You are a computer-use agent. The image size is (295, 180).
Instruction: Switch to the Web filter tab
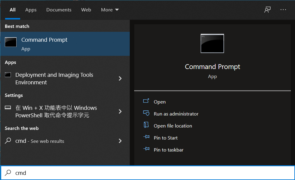point(86,10)
